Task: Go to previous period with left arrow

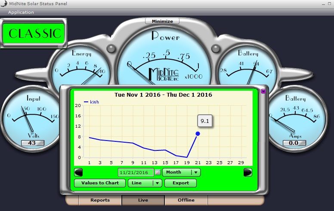Action: 78,172
